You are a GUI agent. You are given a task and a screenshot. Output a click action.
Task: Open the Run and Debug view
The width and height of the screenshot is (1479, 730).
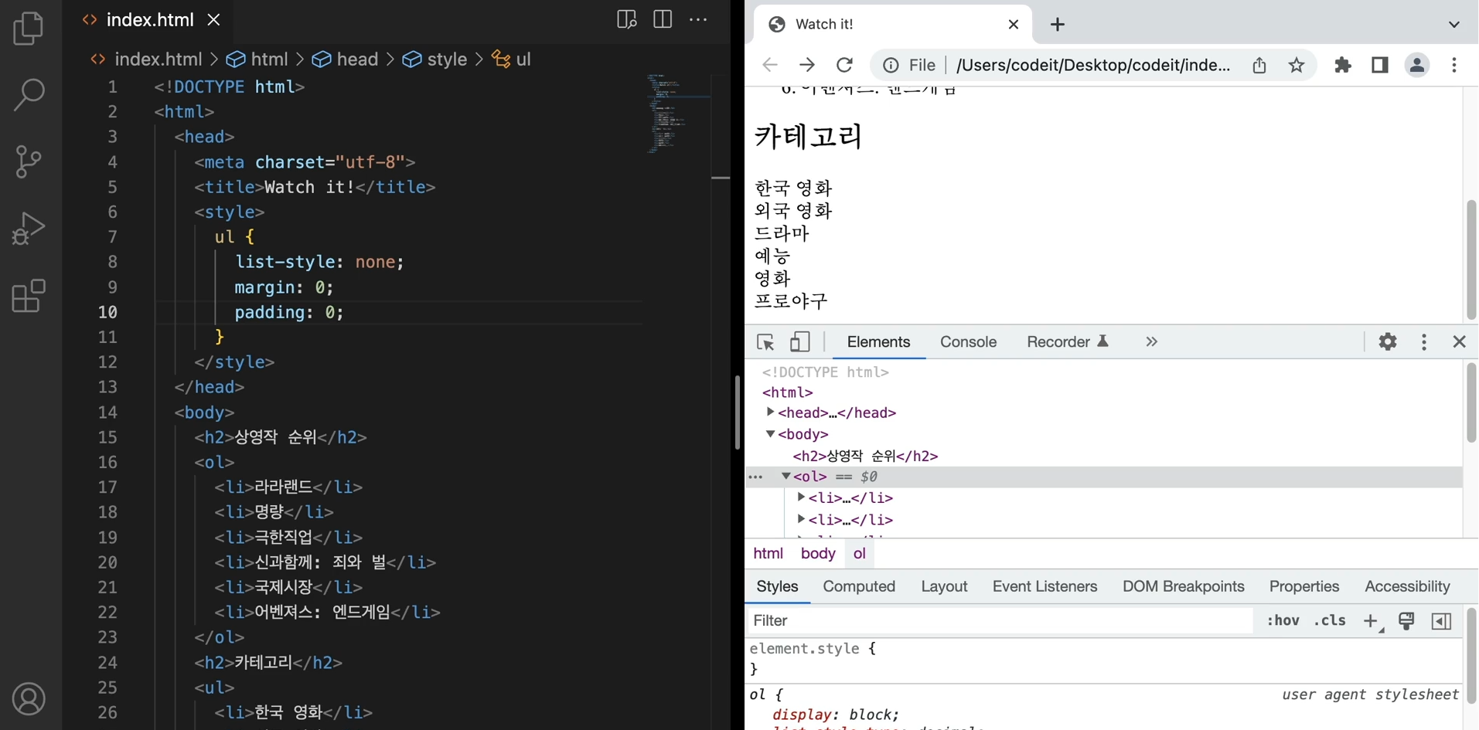tap(29, 229)
